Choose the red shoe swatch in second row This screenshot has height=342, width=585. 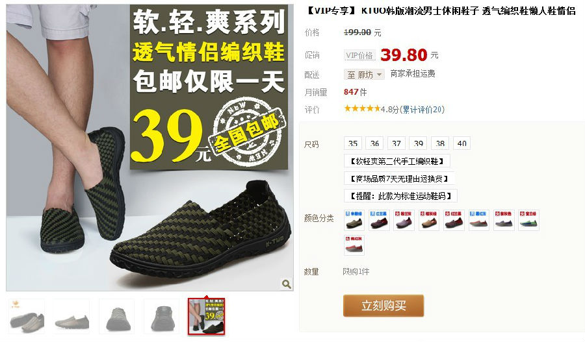click(354, 245)
